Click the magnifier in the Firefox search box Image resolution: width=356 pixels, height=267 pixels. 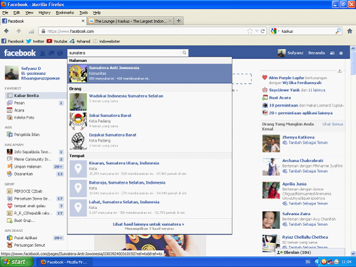(x=338, y=31)
